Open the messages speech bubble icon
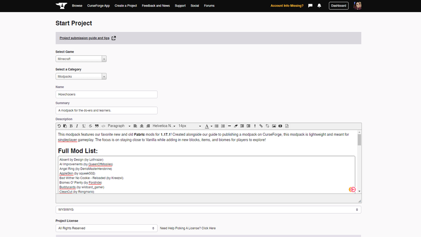The image size is (421, 237). tap(310, 6)
